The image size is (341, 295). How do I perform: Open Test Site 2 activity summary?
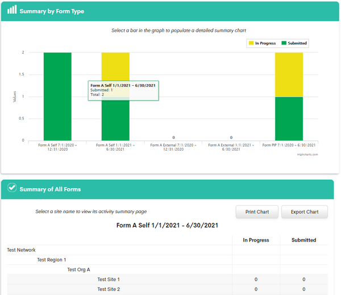coord(109,289)
